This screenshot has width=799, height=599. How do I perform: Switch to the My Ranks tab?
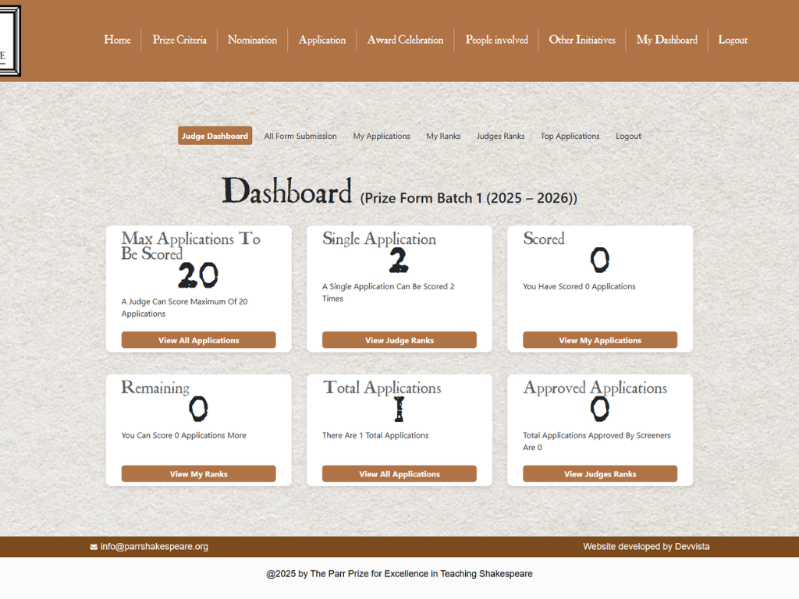443,136
